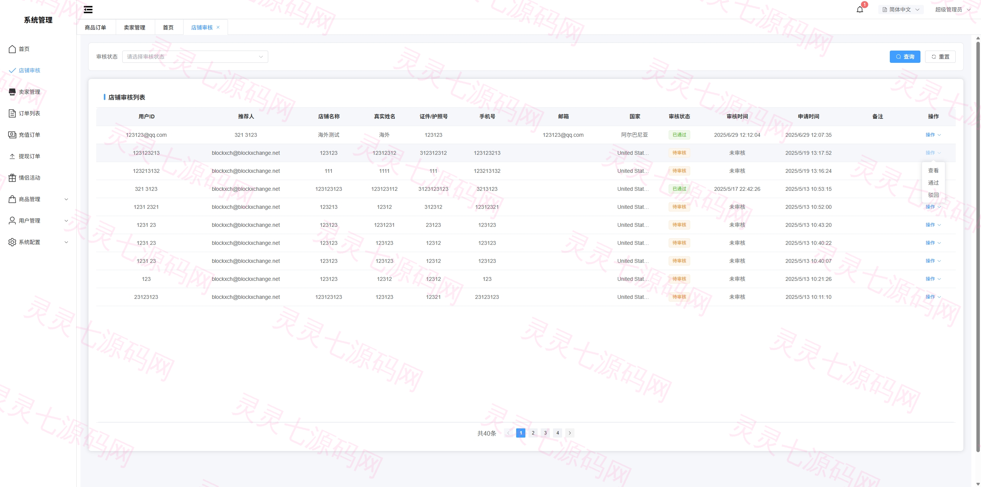The width and height of the screenshot is (981, 487).
Task: Open notifications bell
Action: 860,10
